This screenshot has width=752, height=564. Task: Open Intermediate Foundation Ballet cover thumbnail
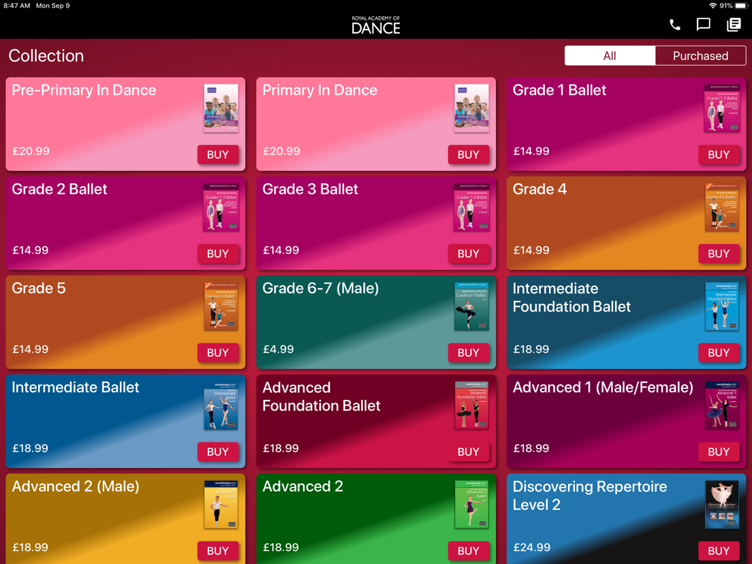click(x=722, y=307)
